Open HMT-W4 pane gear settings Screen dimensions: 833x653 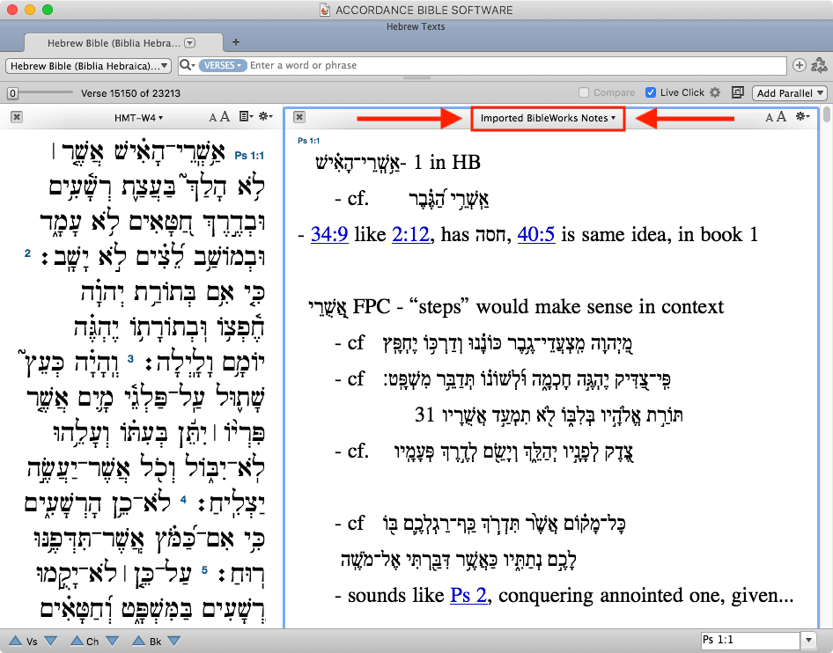pyautogui.click(x=266, y=117)
